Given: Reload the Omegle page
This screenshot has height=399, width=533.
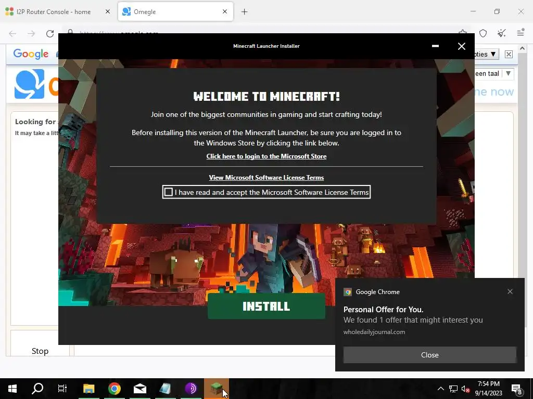Looking at the screenshot, I should tap(50, 33).
